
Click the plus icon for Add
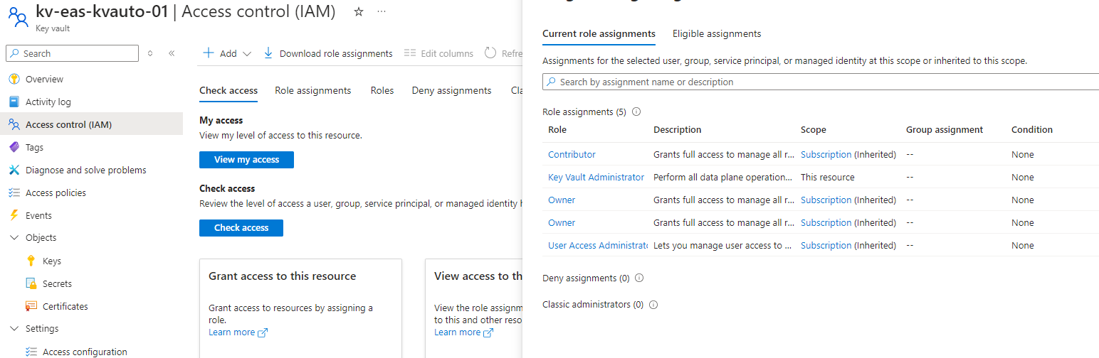(x=209, y=53)
